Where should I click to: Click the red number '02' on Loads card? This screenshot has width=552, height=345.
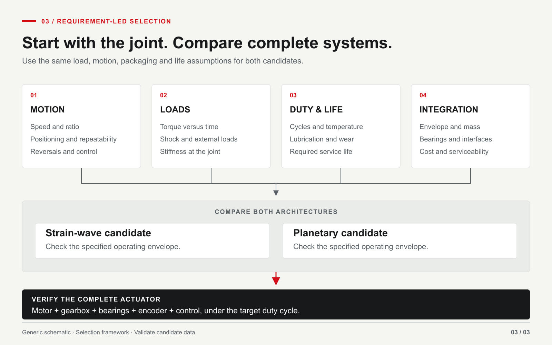tap(164, 95)
